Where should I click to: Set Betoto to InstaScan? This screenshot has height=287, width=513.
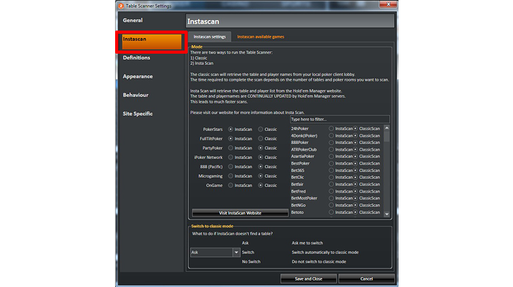click(332, 212)
